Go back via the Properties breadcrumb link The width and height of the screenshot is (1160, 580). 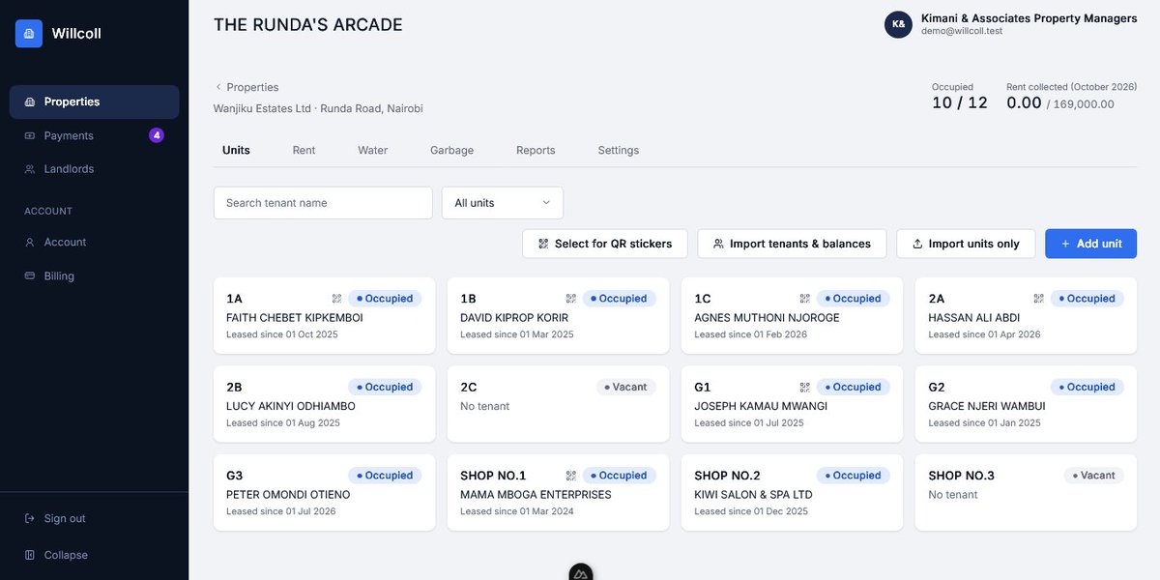click(x=246, y=87)
